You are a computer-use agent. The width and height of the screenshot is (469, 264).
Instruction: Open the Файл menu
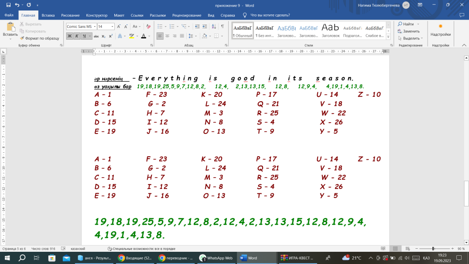(x=9, y=15)
